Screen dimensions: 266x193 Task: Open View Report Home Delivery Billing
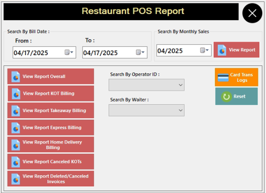coord(51,145)
